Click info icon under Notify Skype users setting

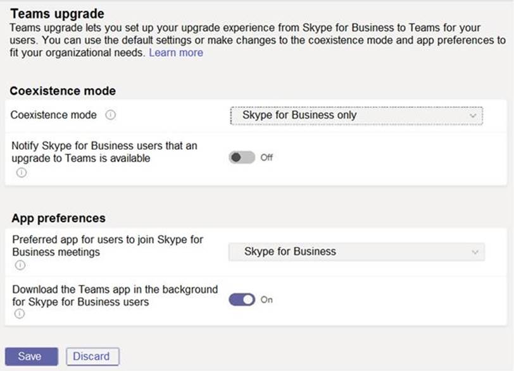[x=21, y=173]
